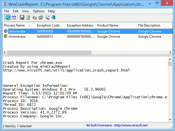Image resolution: width=175 pixels, height=131 pixels.
Task: Click exception code 0x00000012 cell
Action: click(x=45, y=37)
